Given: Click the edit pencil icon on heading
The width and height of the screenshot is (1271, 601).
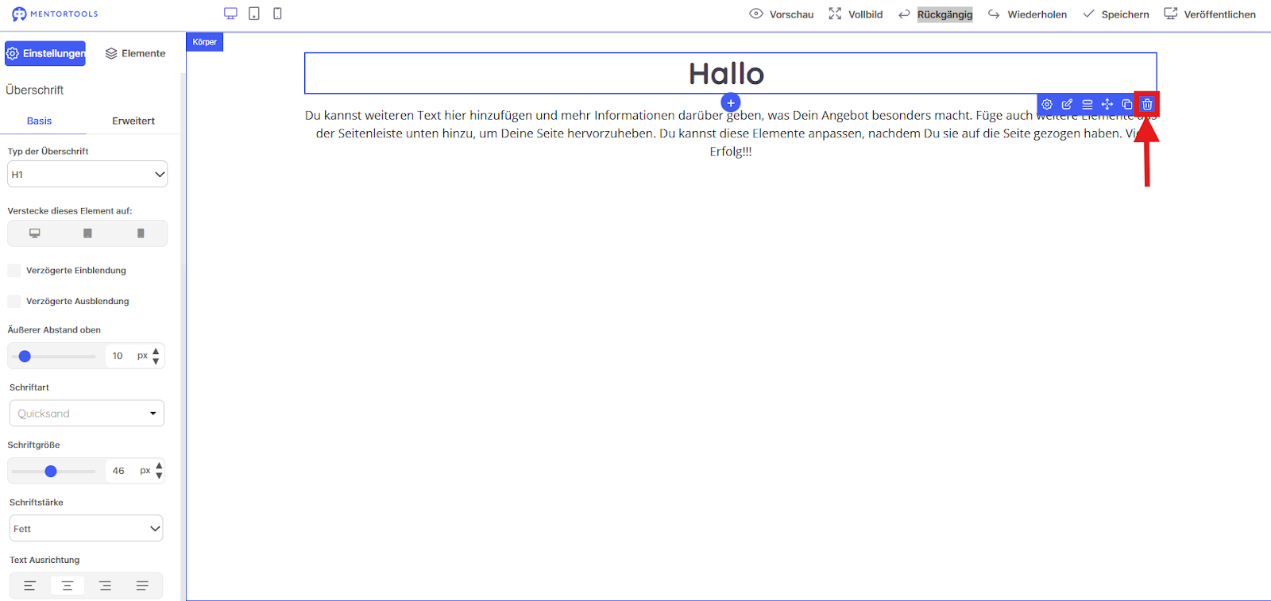Looking at the screenshot, I should coord(1067,104).
